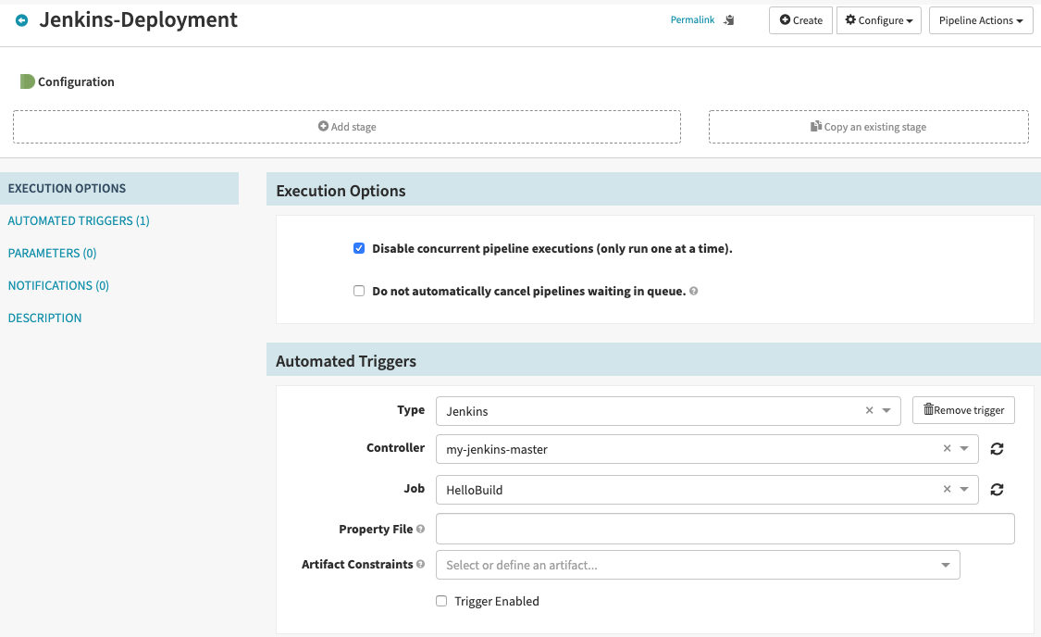
Task: Clear the Jenkins type selection
Action: [x=869, y=410]
